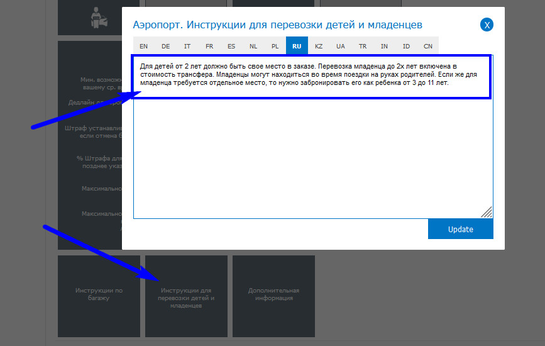Open Инструкции для перевозки детей и младенцев tile
Image resolution: width=545 pixels, height=346 pixels.
pos(186,296)
